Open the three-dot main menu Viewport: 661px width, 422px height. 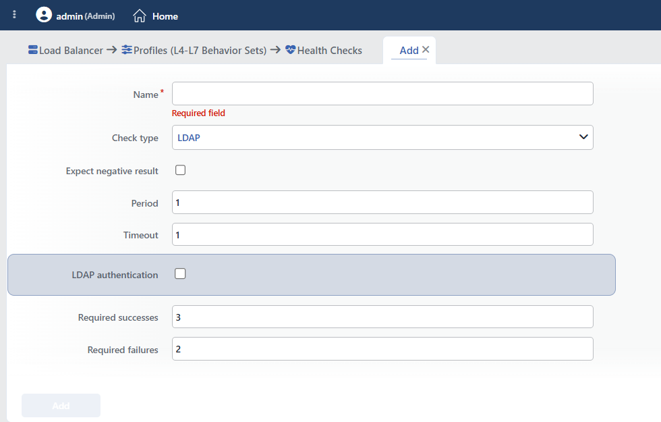[14, 14]
